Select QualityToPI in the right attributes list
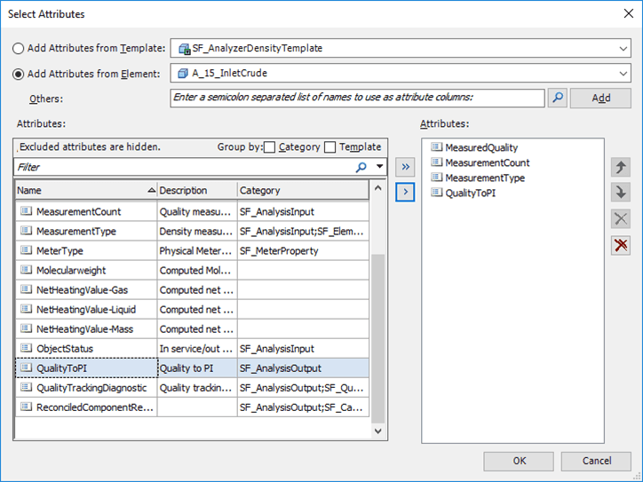 click(471, 193)
